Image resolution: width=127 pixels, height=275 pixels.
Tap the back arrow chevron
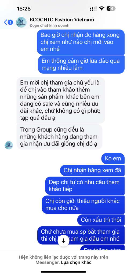pos(6,22)
